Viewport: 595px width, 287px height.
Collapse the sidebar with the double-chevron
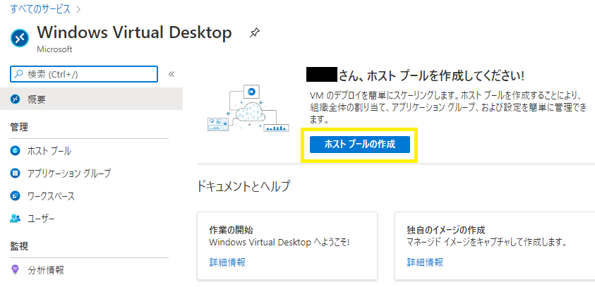click(x=171, y=74)
